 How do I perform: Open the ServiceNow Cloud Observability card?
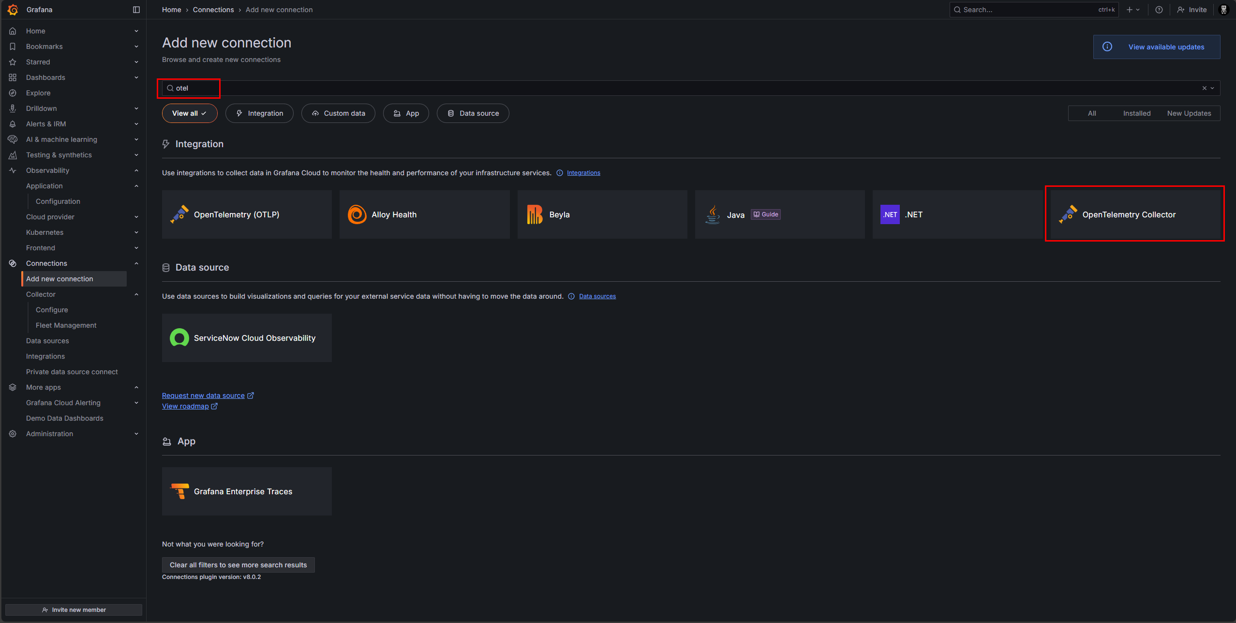(x=247, y=338)
